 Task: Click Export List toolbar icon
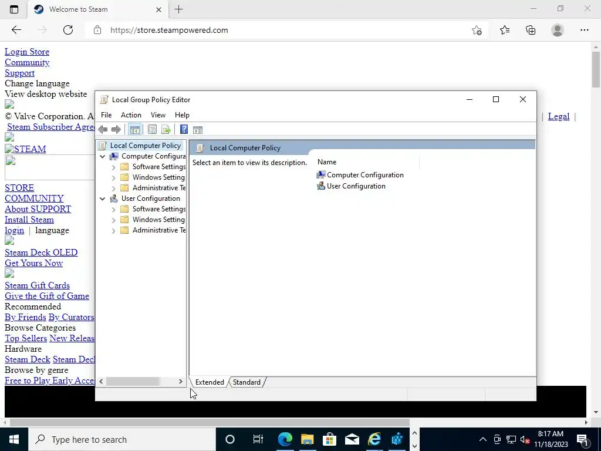point(166,130)
